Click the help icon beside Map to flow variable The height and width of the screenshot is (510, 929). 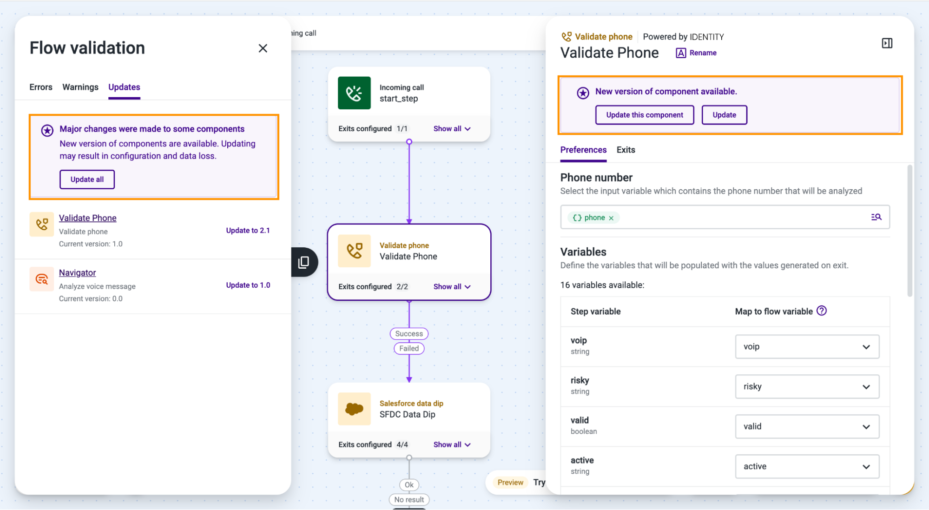[822, 311]
